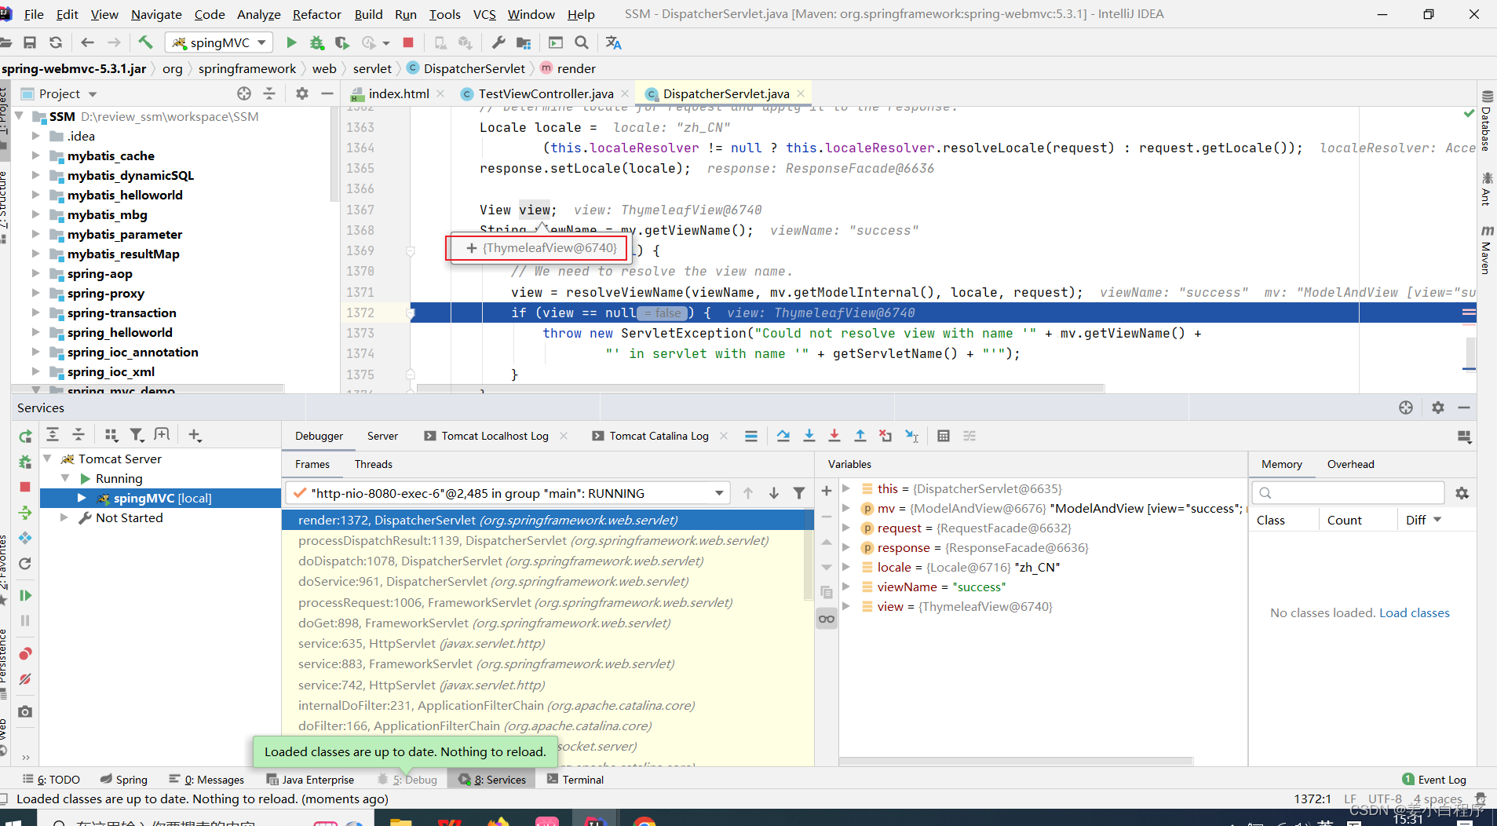
Task: Toggle the Filter icon in the Services toolbar
Action: [137, 435]
